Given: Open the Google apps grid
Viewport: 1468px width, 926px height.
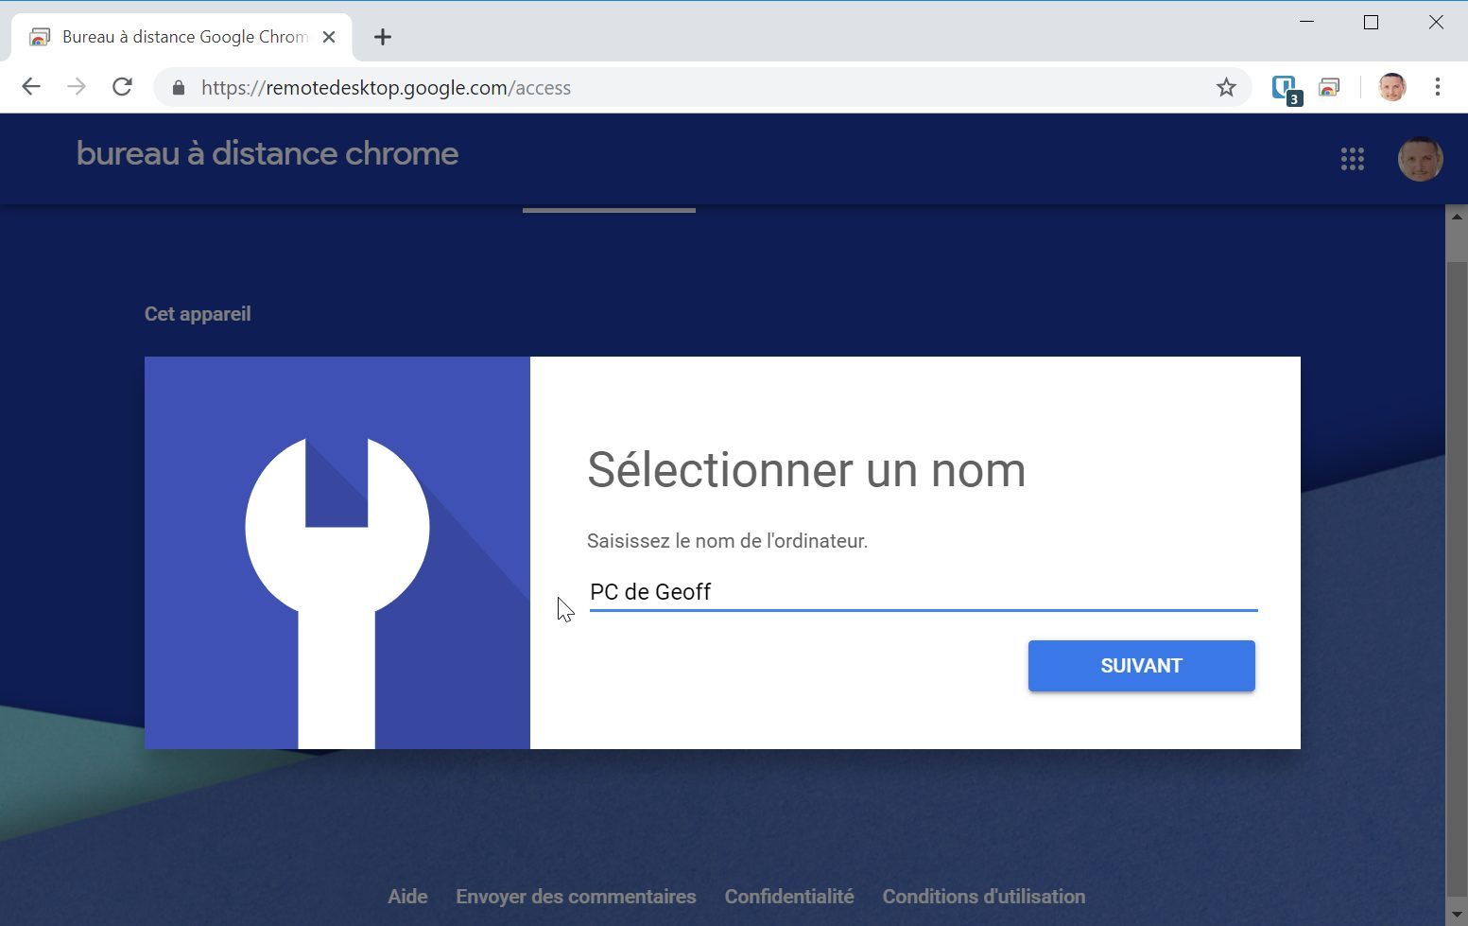Looking at the screenshot, I should 1353,159.
